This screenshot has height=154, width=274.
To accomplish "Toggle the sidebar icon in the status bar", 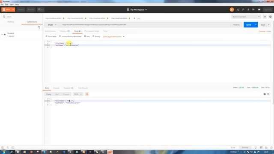I will point(3,148).
